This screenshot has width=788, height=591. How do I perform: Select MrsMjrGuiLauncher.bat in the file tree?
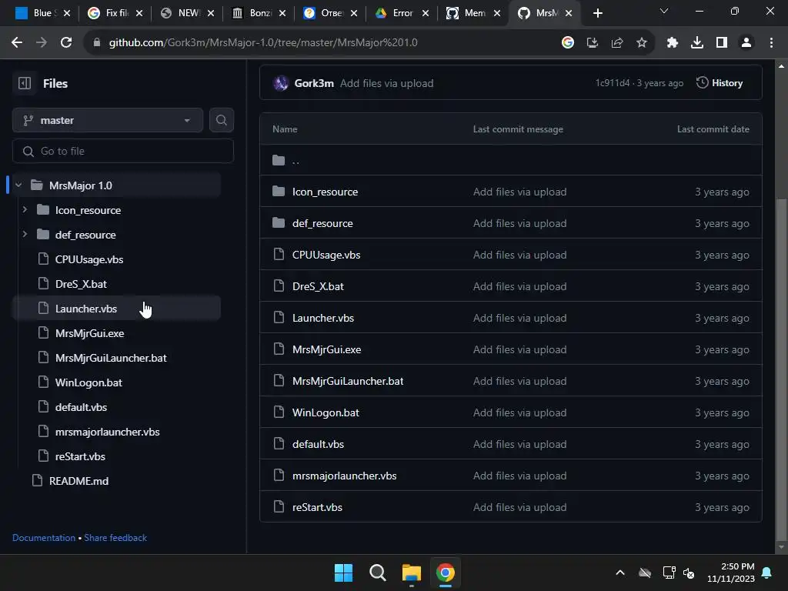pos(111,358)
